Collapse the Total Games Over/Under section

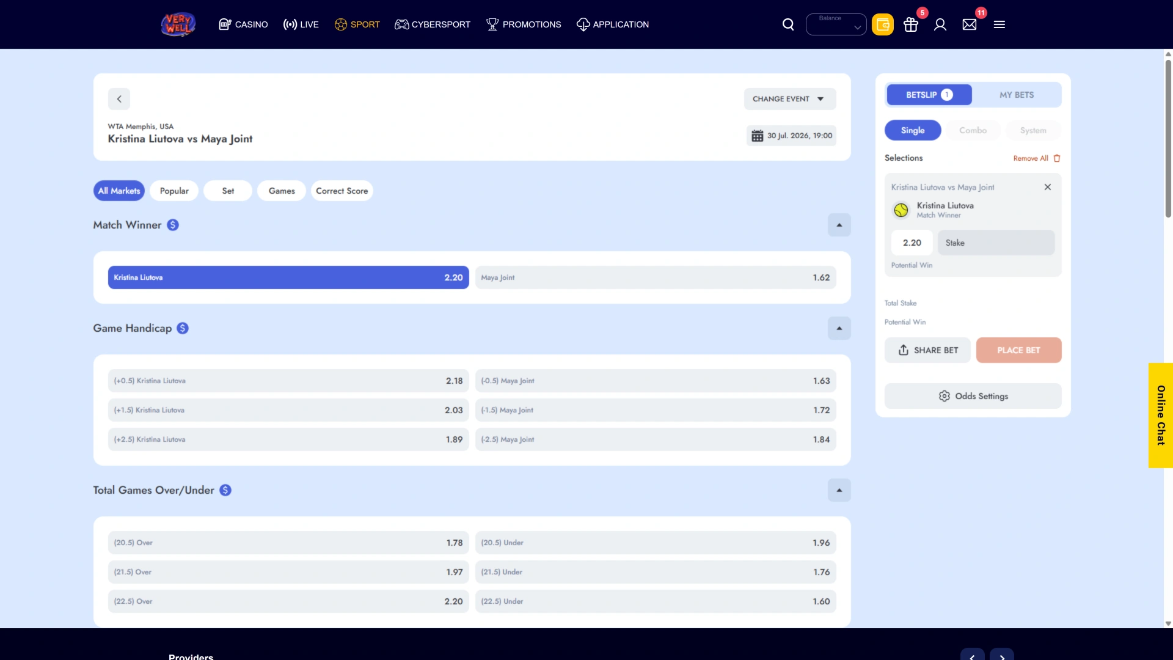(x=839, y=490)
